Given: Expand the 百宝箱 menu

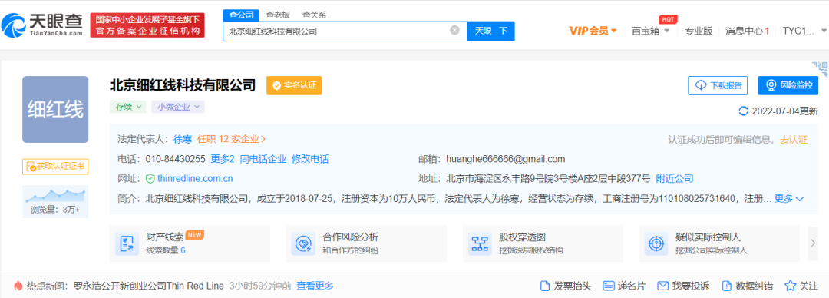Looking at the screenshot, I should 651,31.
